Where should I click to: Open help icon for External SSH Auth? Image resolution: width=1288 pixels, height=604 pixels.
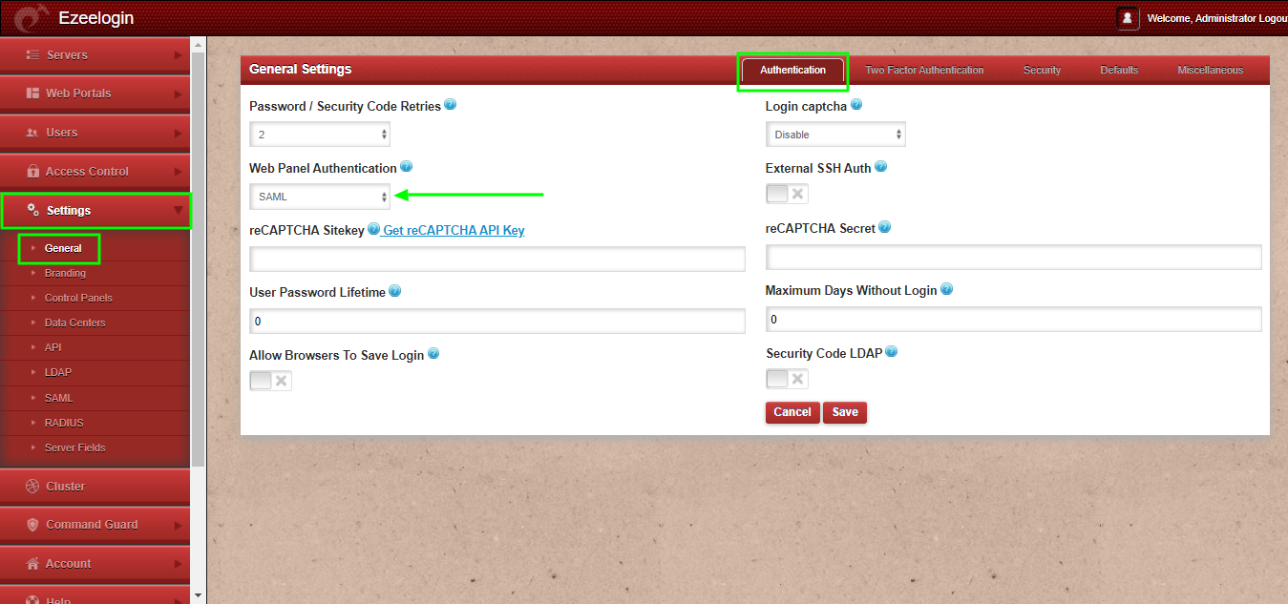pos(880,167)
